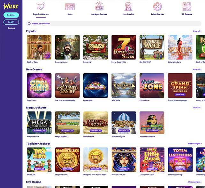Launch the Opal Fruits game tile
The image size is (205, 188).
click(x=39, y=85)
